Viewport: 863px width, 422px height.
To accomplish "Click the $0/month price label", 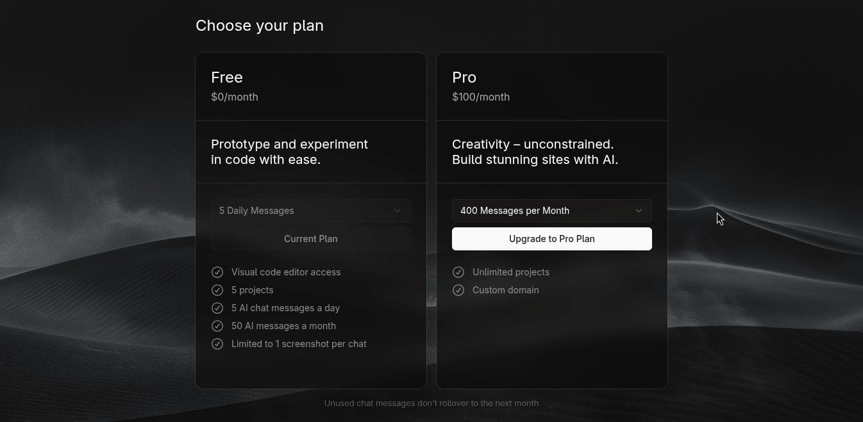I will pos(235,97).
